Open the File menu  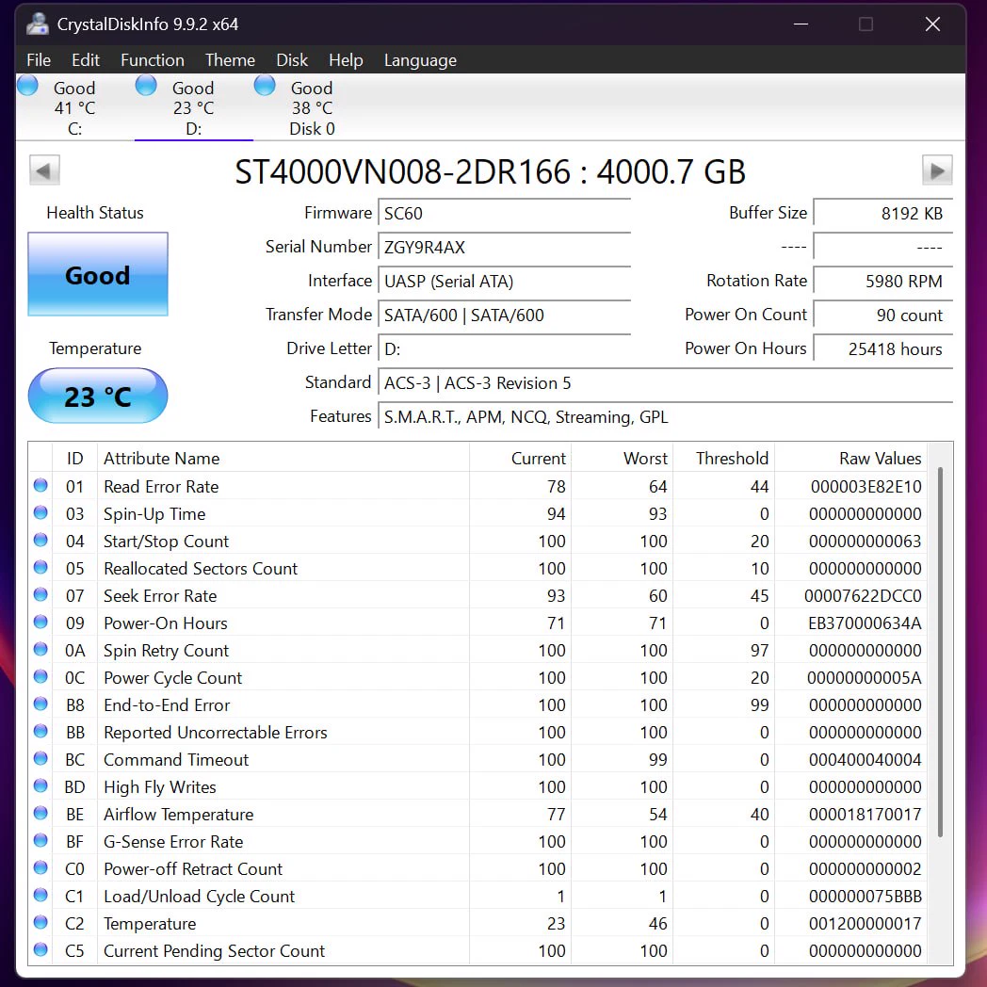pos(39,59)
